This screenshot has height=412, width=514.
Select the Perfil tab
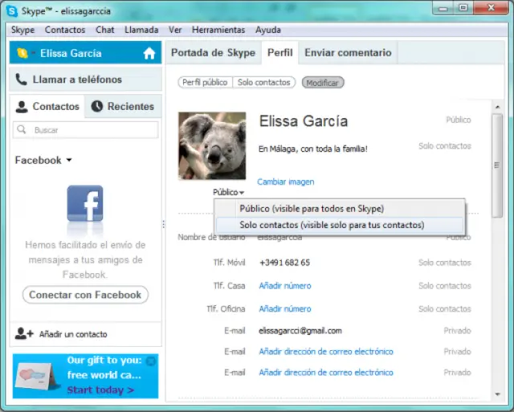pyautogui.click(x=280, y=52)
